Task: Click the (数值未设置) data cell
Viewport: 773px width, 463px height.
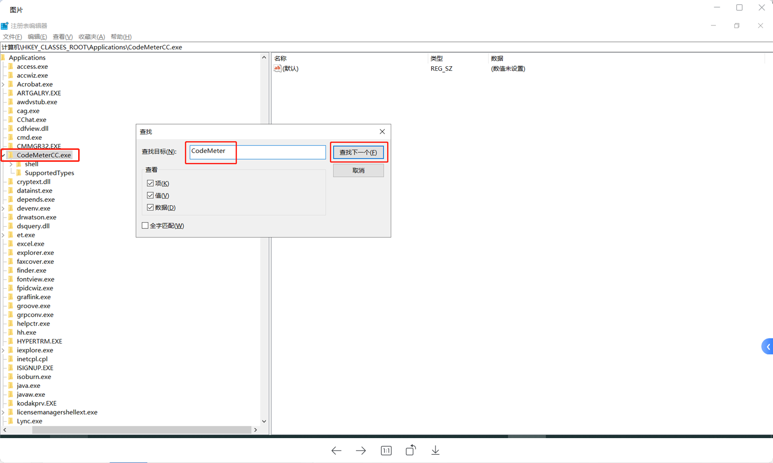Action: [508, 69]
